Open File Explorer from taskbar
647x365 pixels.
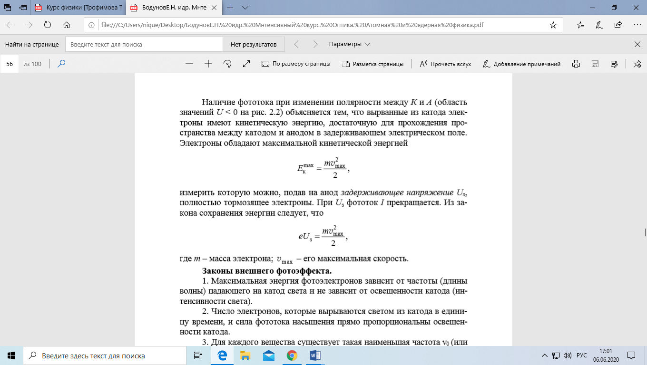(x=245, y=355)
